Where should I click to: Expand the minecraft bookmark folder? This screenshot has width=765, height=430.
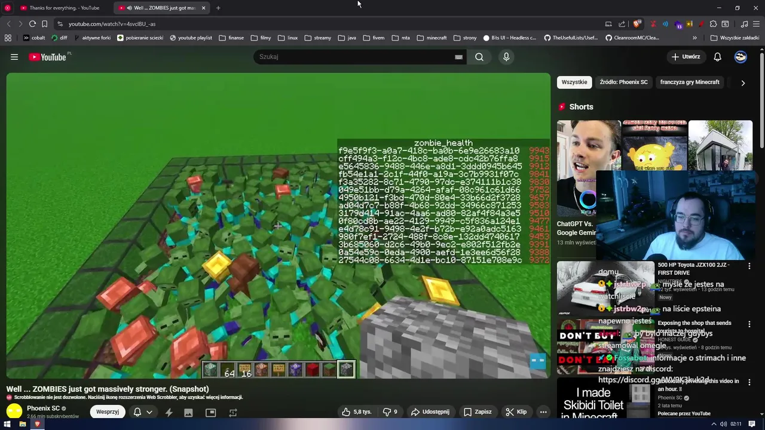432,38
